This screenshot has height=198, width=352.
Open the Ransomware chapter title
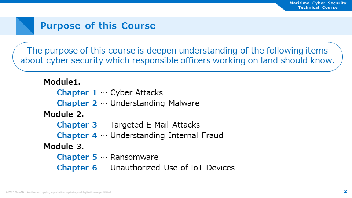pos(134,157)
